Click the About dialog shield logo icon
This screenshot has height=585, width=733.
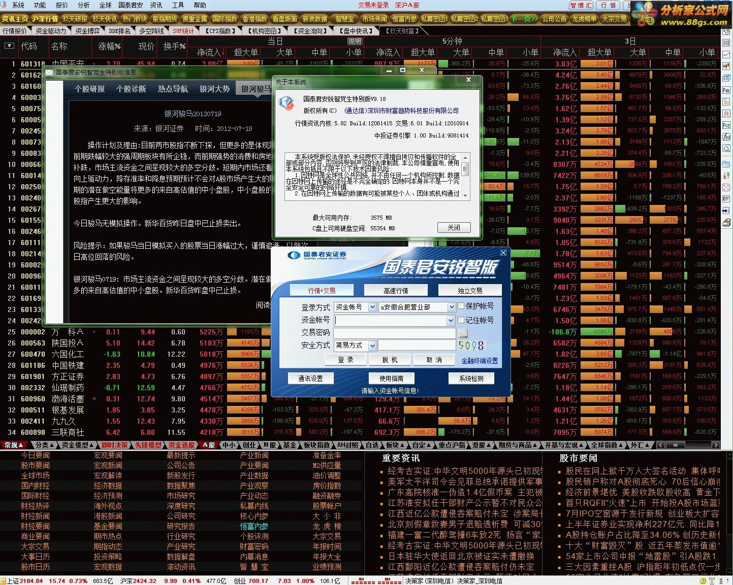click(286, 103)
